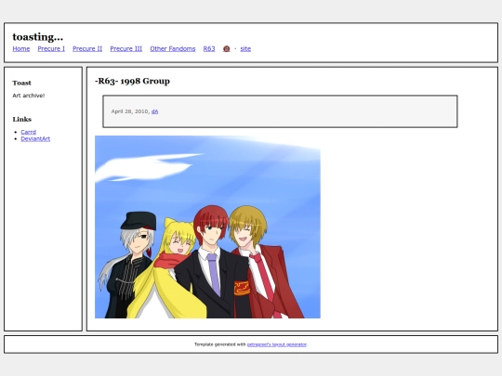Select the R63 navigation link

[209, 48]
